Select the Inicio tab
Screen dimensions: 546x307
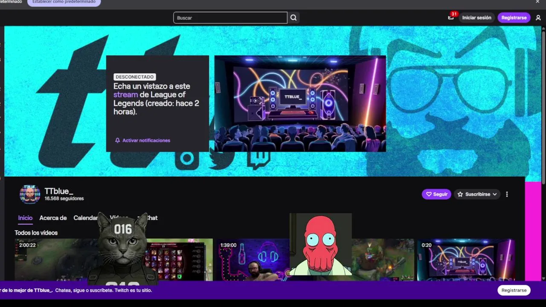pyautogui.click(x=25, y=218)
